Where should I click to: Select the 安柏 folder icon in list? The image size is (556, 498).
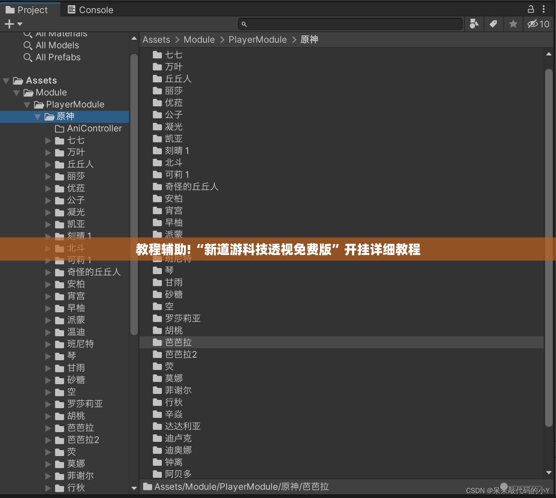157,199
